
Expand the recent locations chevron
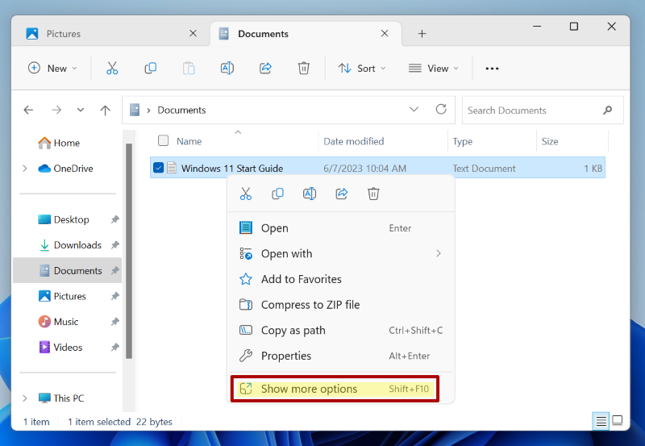click(81, 110)
